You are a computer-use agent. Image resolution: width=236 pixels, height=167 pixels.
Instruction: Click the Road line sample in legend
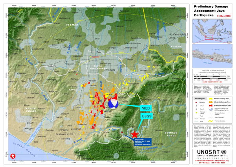point(196,116)
